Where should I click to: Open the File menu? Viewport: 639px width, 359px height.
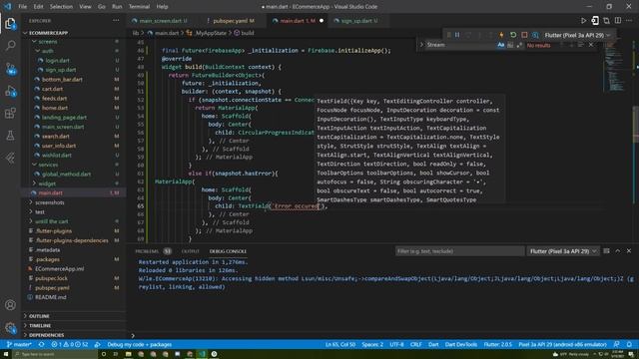click(x=22, y=7)
